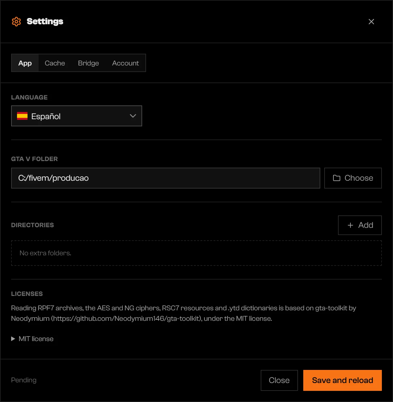Click the LICENSES section heading

(x=27, y=294)
